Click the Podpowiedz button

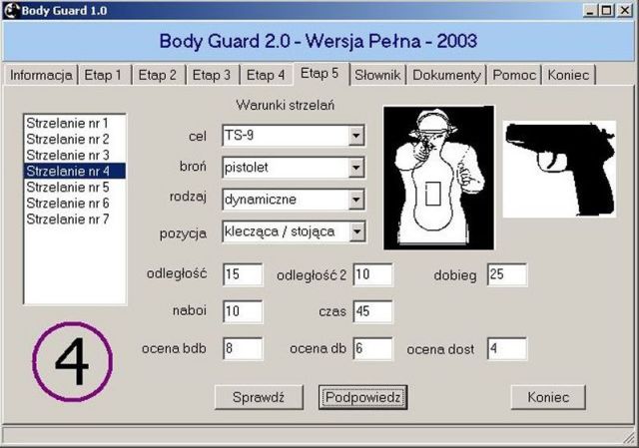362,397
